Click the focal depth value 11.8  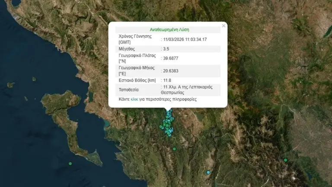(167, 80)
